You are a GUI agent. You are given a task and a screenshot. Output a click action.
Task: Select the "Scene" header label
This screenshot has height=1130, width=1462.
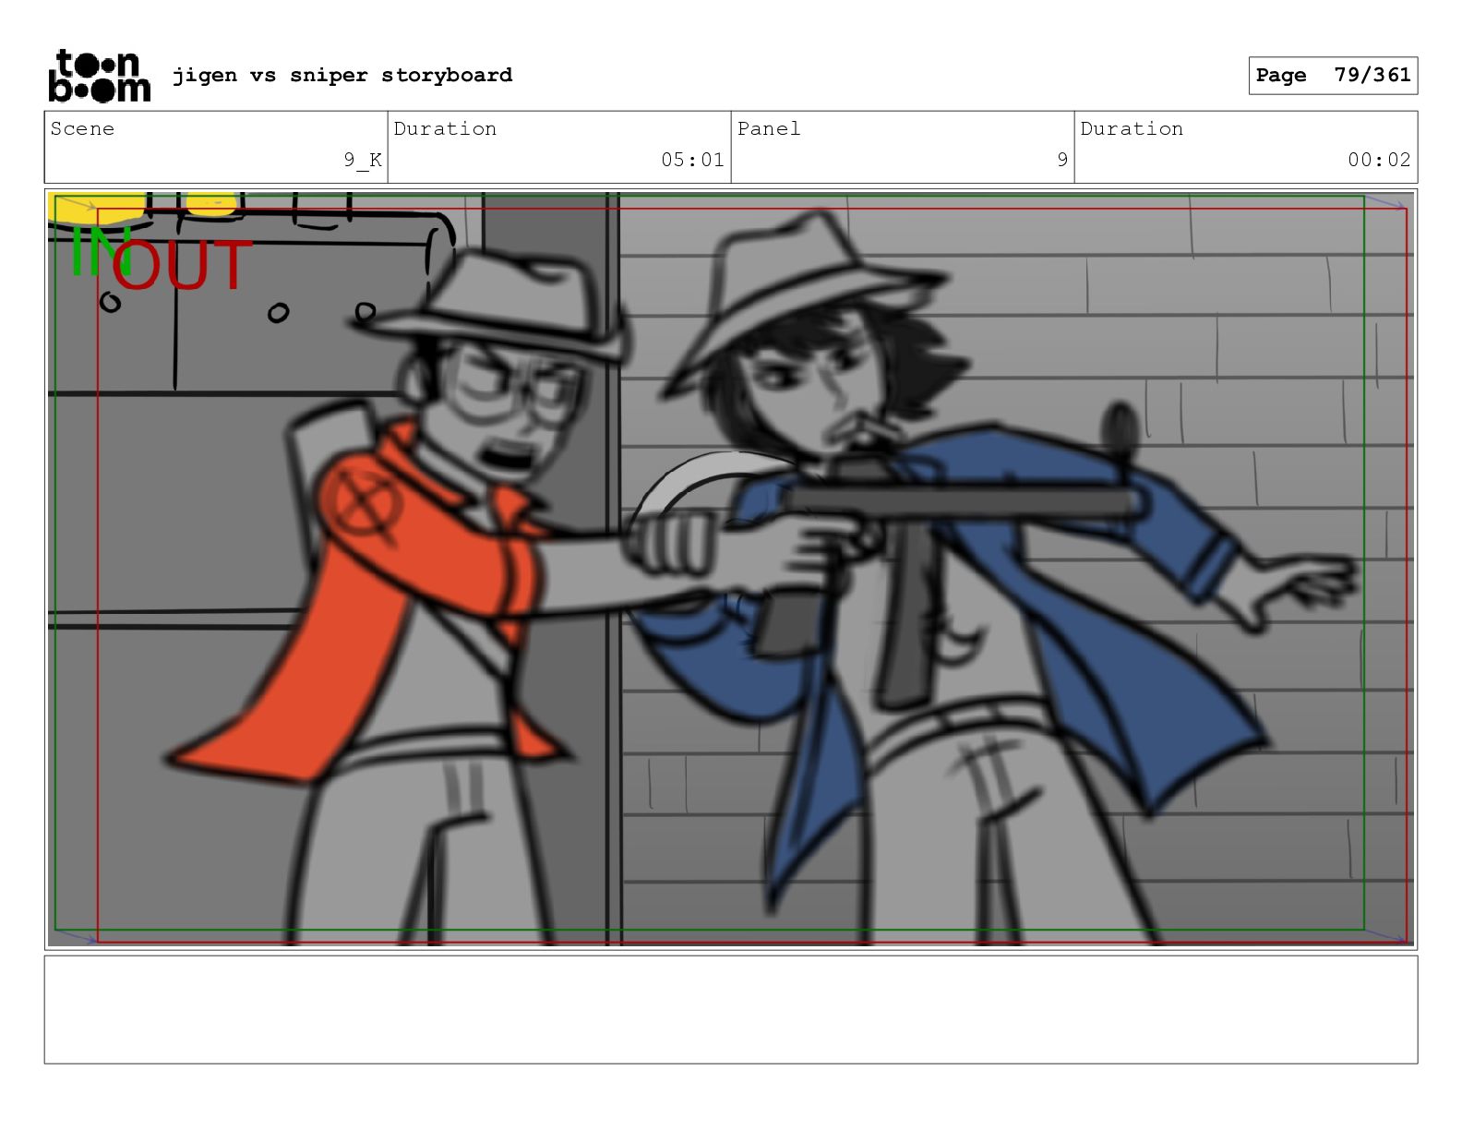(83, 128)
